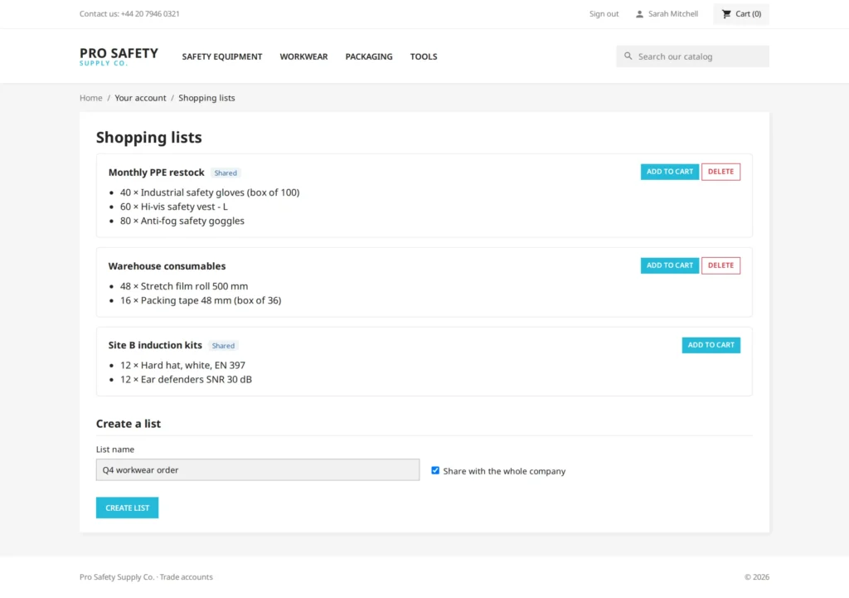Delete the Monthly PPE restock list
The image size is (849, 598).
[x=720, y=172]
